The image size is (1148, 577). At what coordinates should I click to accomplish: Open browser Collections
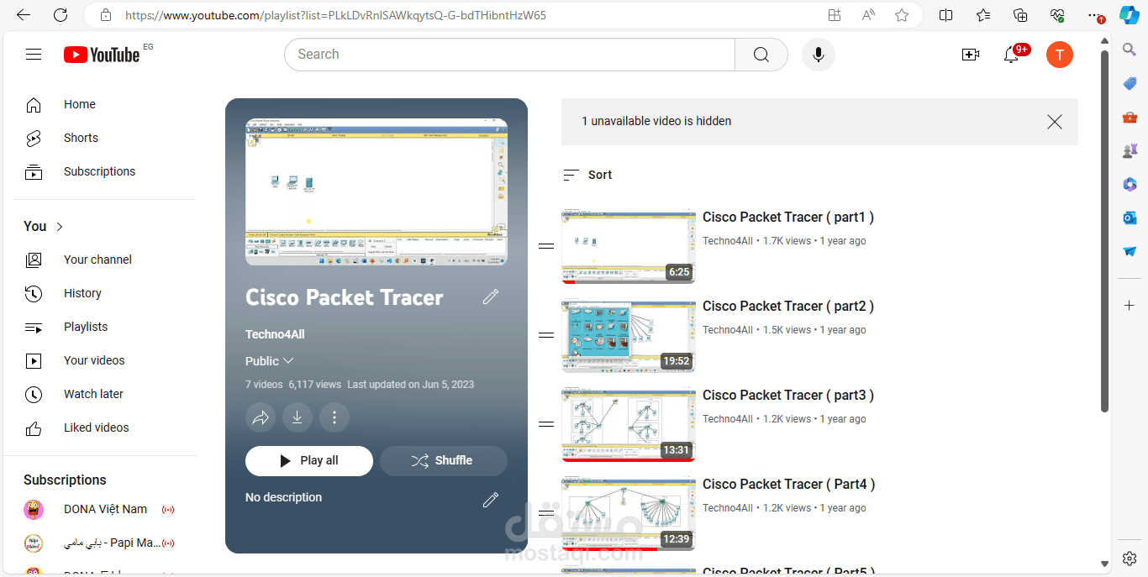[x=1020, y=15]
